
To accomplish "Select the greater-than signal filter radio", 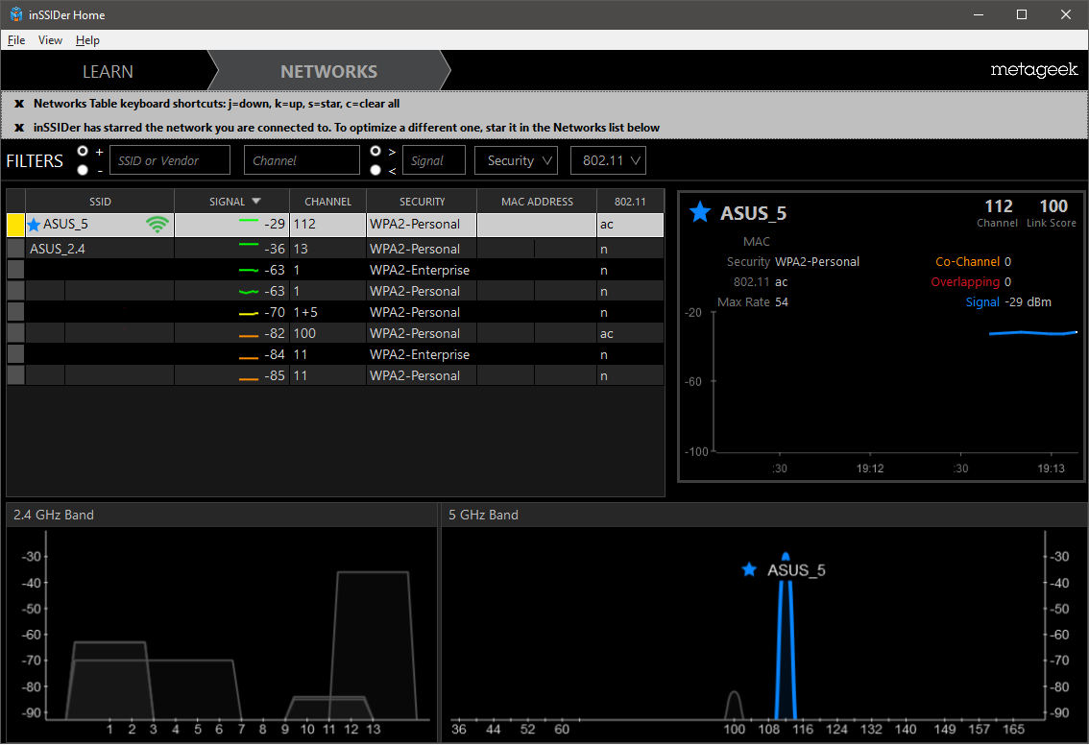I will 375,152.
